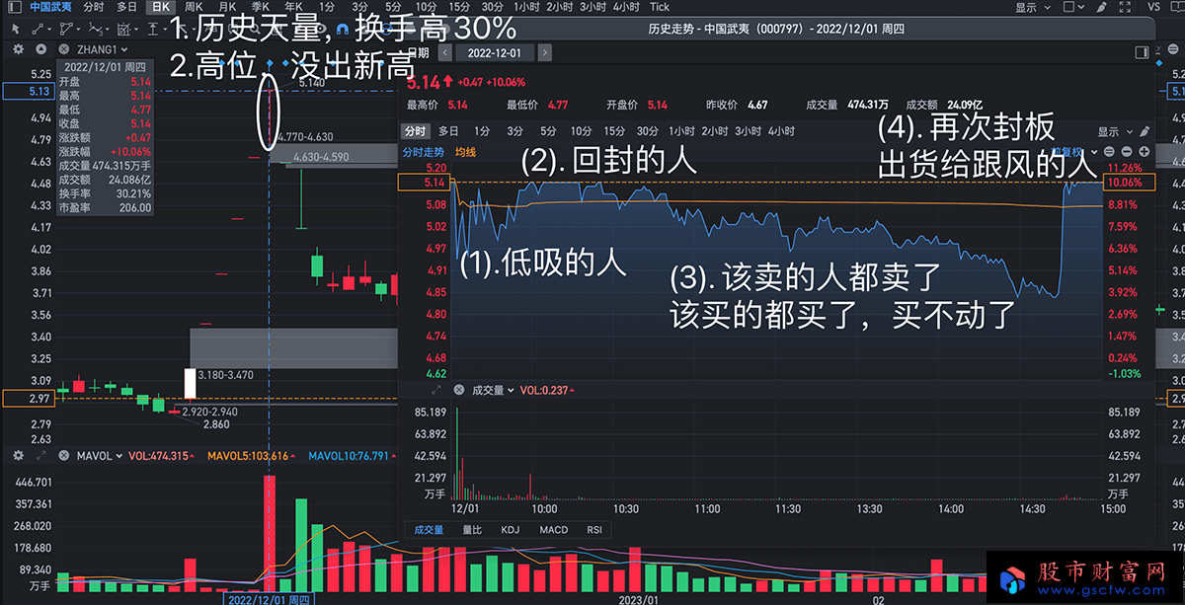
Task: Click the 2022/12/01 周四 date marker on axis
Action: 270,598
